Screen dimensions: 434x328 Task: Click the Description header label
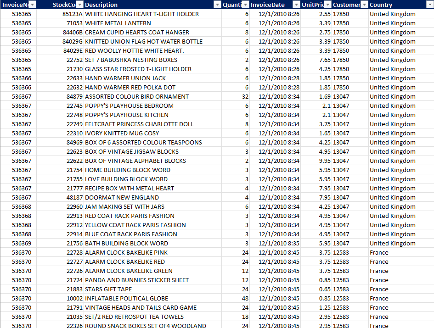(x=101, y=5)
